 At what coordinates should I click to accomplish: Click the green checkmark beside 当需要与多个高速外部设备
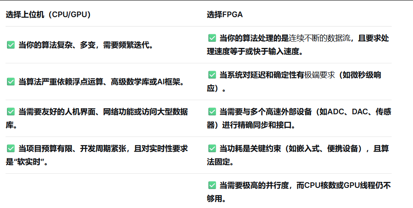coord(212,112)
